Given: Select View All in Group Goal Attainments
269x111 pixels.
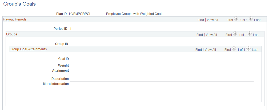Looking at the screenshot, I should 210,50.
